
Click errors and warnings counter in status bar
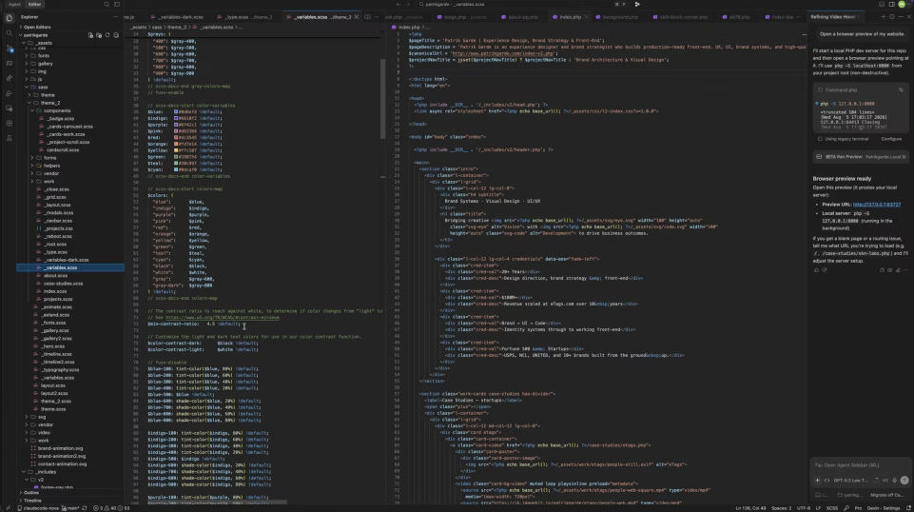[x=111, y=508]
